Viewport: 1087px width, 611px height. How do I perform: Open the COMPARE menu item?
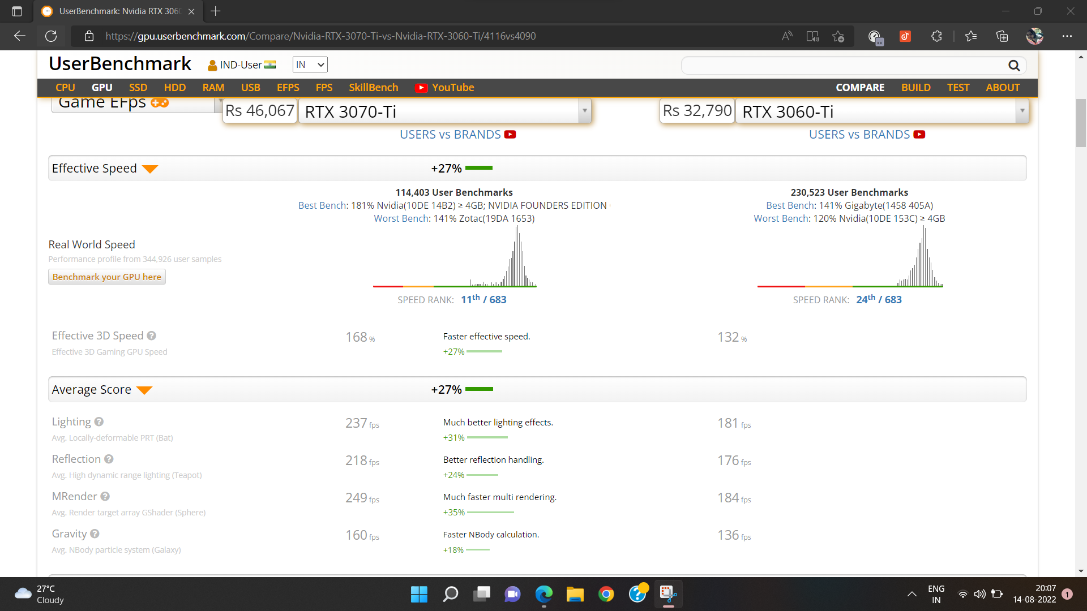click(x=859, y=88)
